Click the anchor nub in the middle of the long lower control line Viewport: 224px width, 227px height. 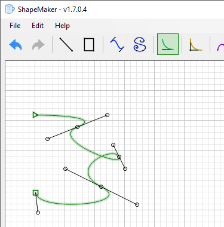point(101,186)
